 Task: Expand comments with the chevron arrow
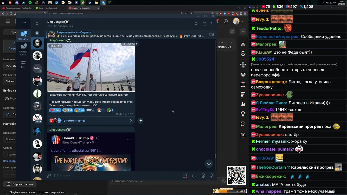[131, 121]
